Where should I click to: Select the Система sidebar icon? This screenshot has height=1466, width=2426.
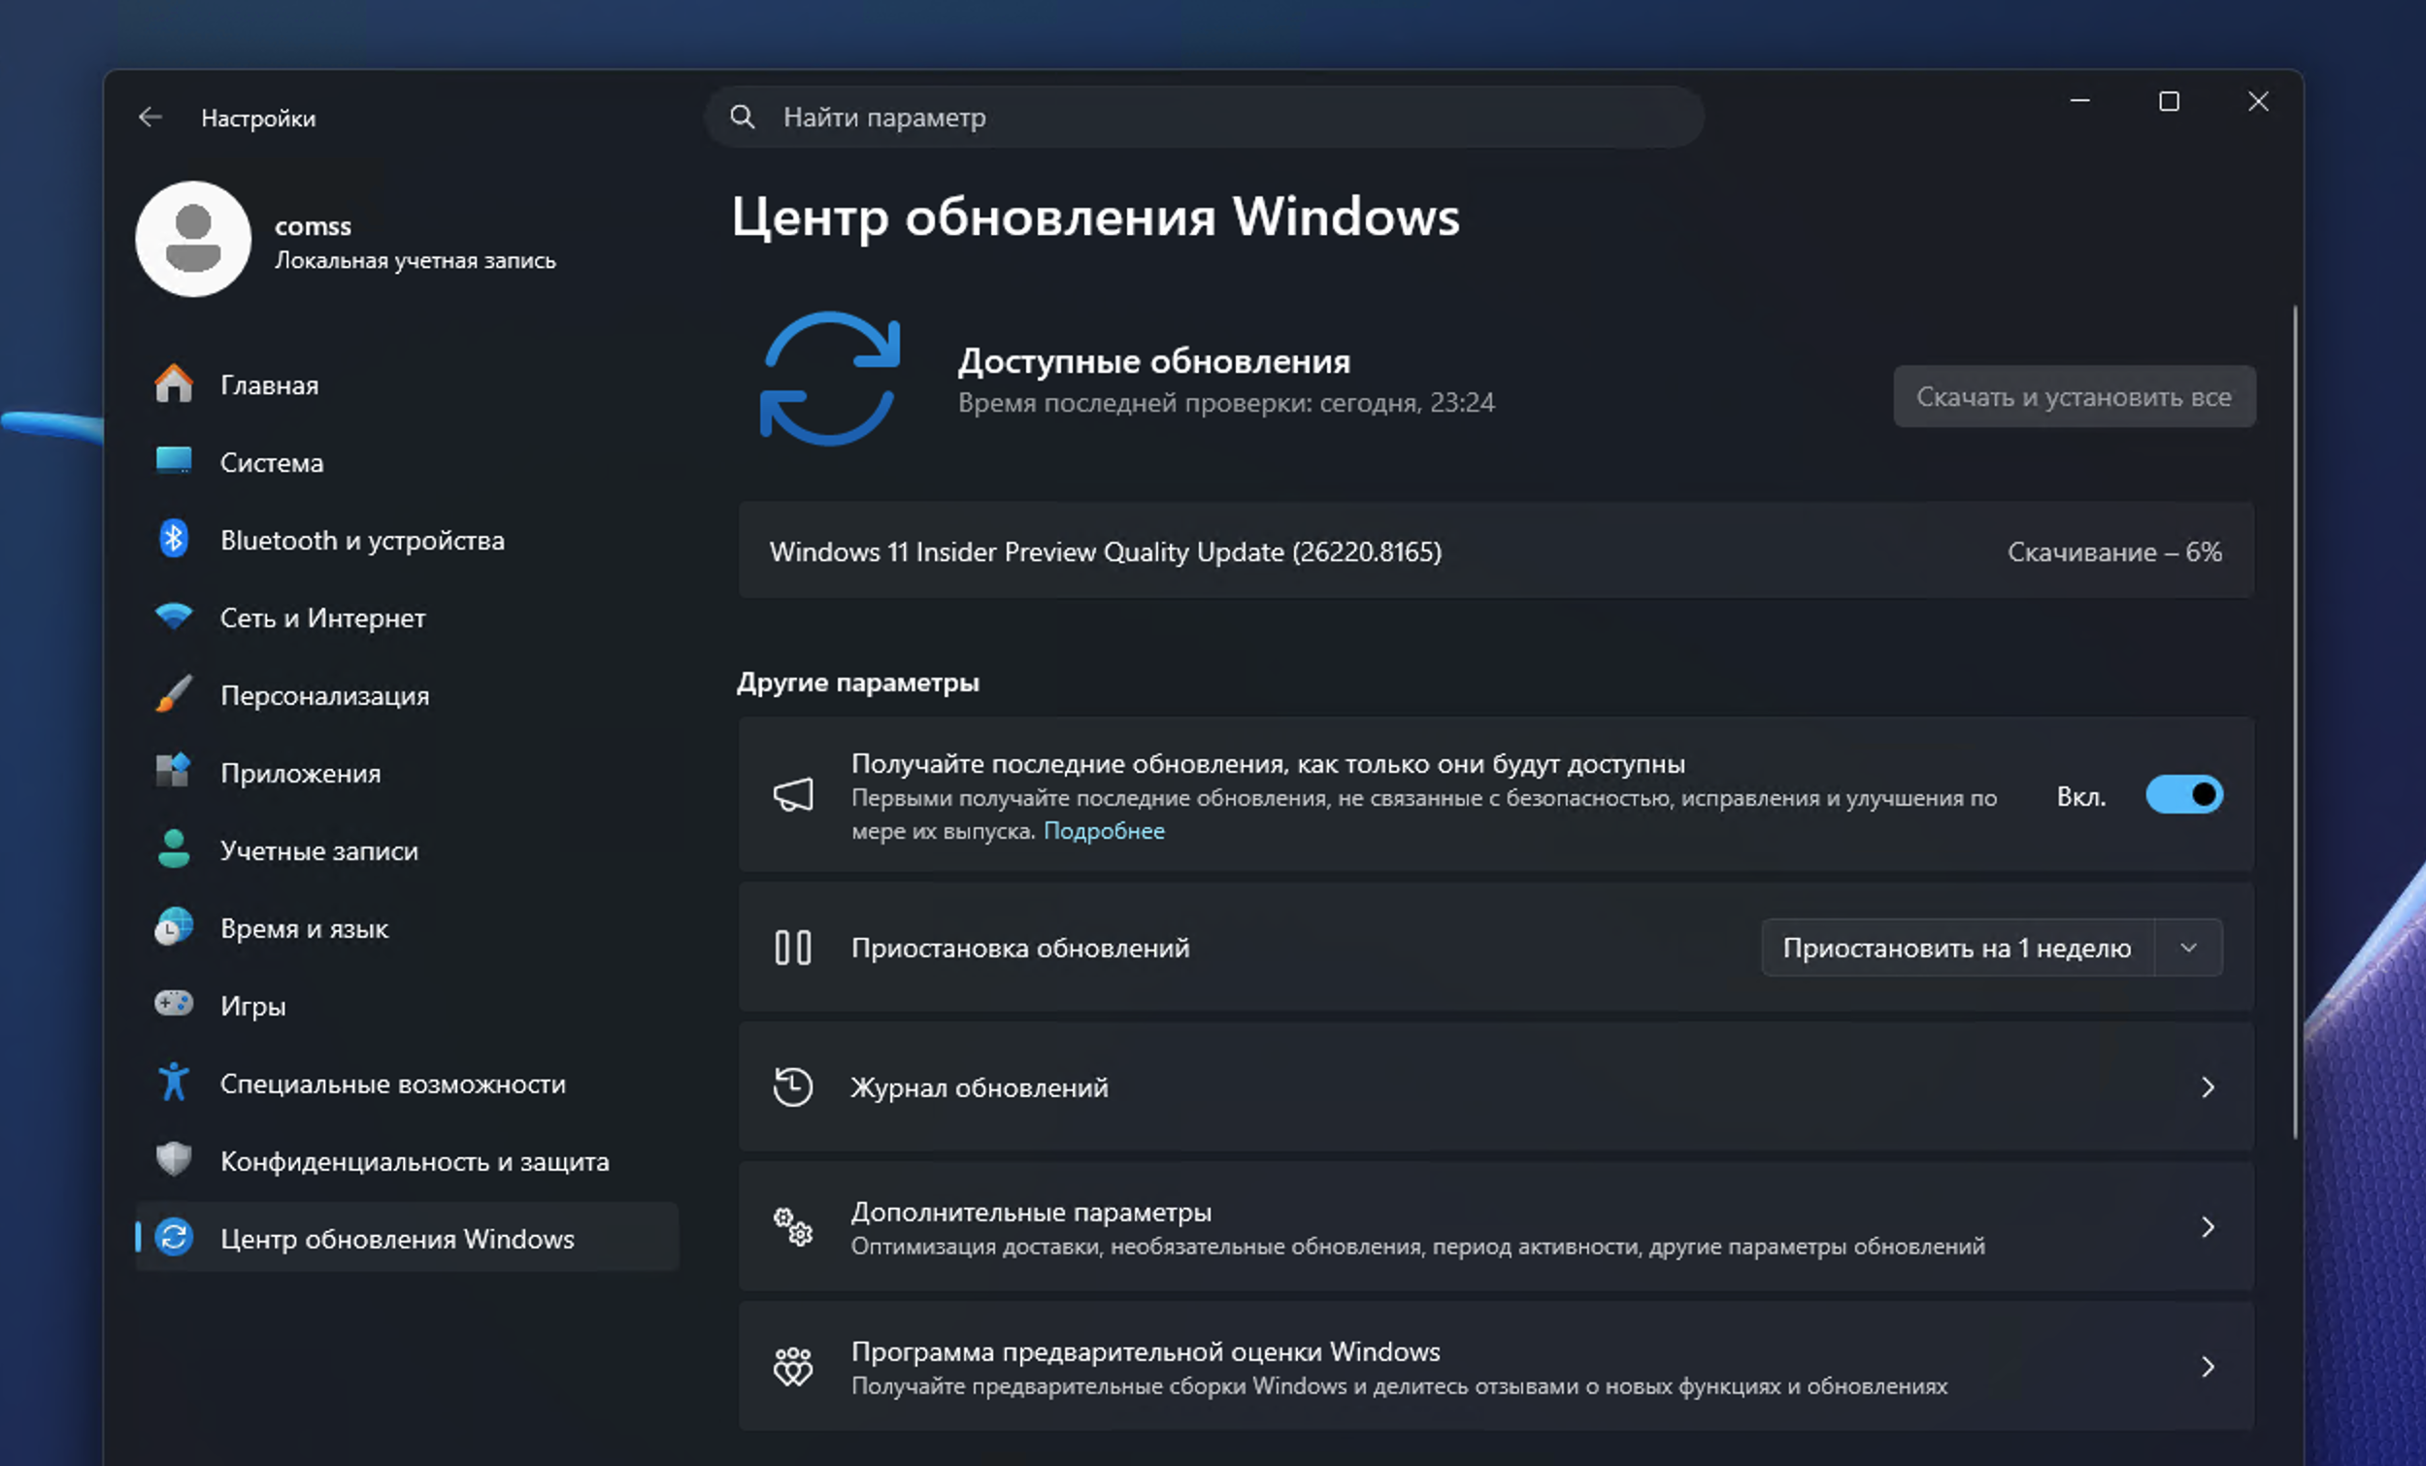(176, 462)
